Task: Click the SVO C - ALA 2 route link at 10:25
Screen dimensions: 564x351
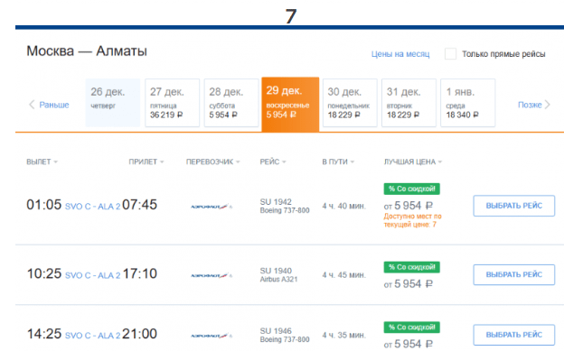Action: [x=92, y=275]
